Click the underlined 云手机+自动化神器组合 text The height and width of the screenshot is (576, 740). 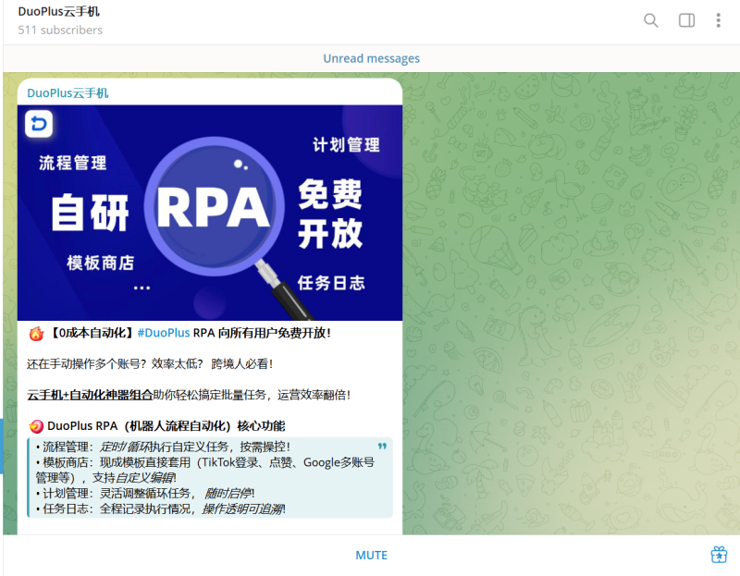pyautogui.click(x=90, y=395)
